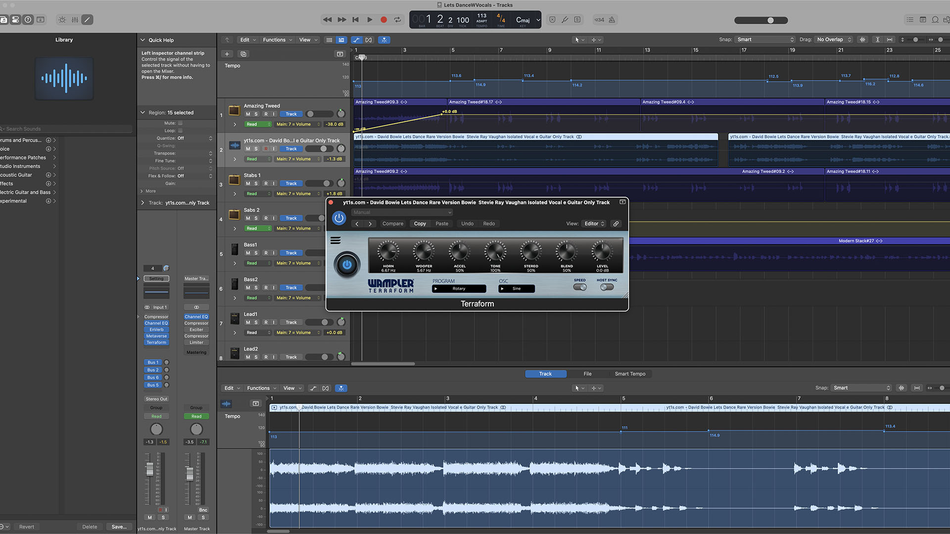
Task: Toggle the Cycle loop button
Action: click(397, 20)
